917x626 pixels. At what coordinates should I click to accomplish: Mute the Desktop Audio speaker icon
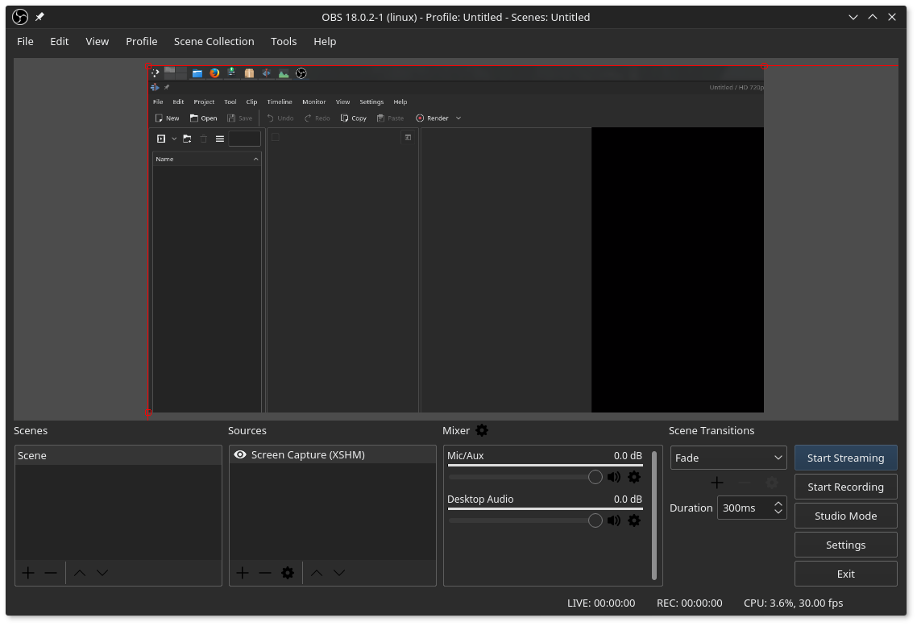pos(613,520)
